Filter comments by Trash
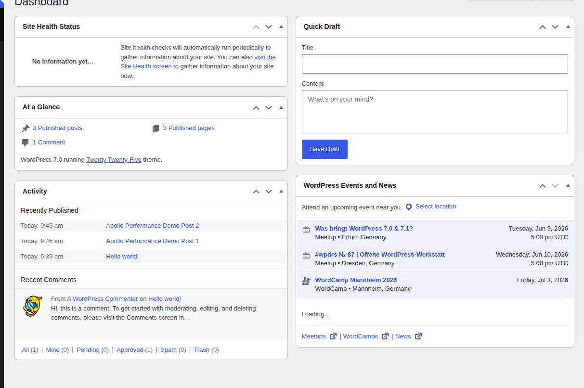The image size is (584, 388). [201, 350]
